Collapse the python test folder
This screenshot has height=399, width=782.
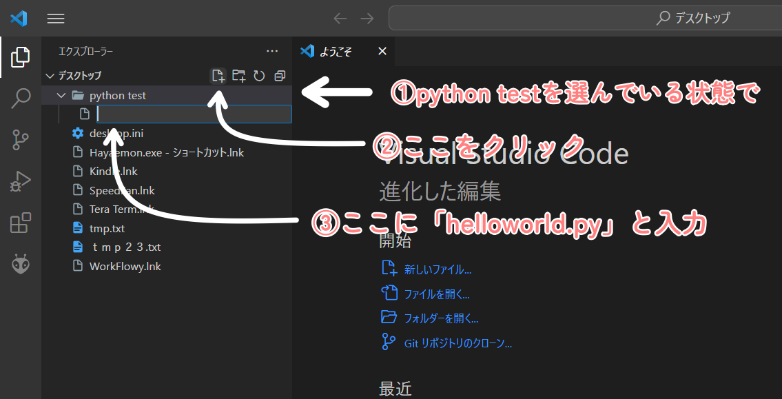click(61, 95)
